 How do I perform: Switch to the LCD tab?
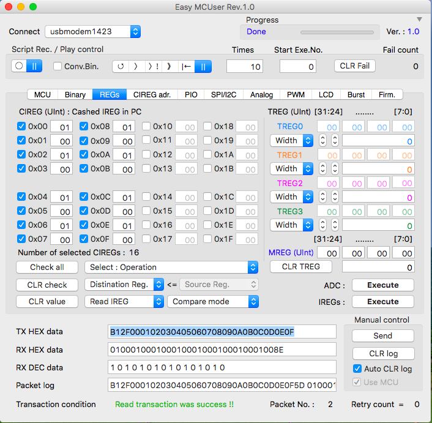[x=326, y=94]
